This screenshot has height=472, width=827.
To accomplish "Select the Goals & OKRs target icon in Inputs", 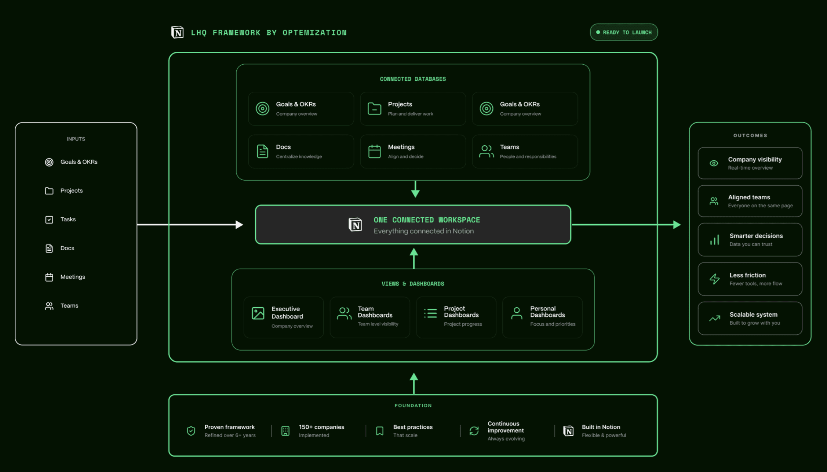I will (x=49, y=162).
